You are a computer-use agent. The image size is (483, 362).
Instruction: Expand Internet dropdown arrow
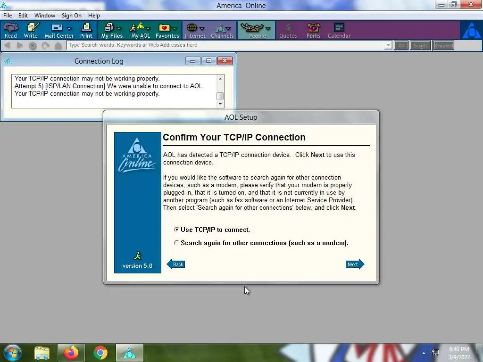point(202,29)
